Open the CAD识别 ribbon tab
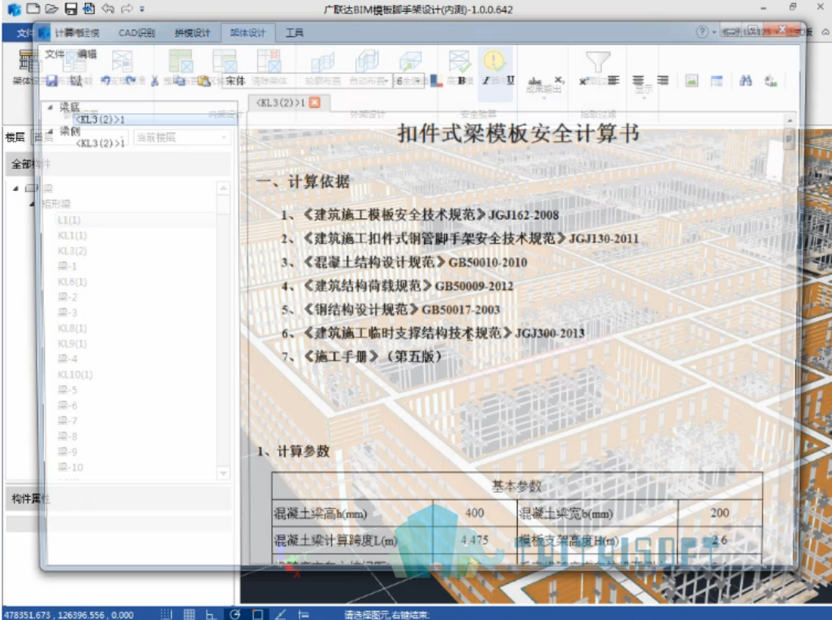The height and width of the screenshot is (620, 832). click(x=137, y=32)
